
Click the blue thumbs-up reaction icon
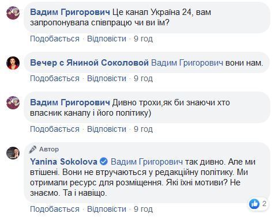pyautogui.click(x=254, y=204)
